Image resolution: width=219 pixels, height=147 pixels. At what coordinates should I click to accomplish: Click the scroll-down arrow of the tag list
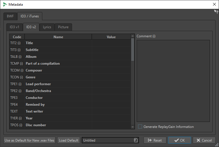pyautogui.click(x=132, y=127)
